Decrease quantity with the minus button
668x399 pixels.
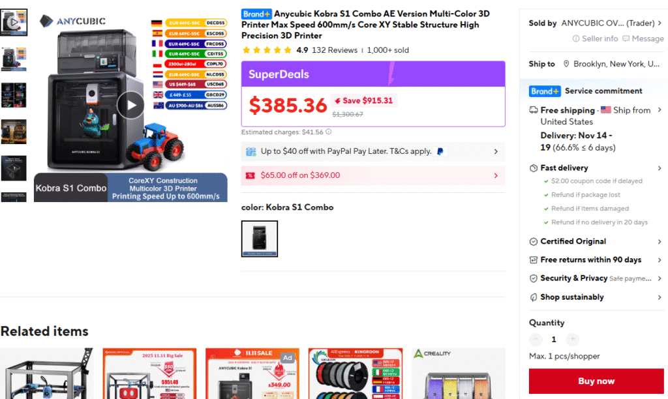(536, 339)
